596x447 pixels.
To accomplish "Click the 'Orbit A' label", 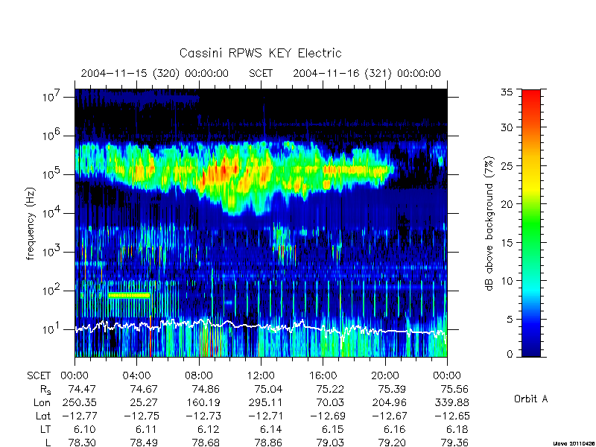I will point(530,399).
